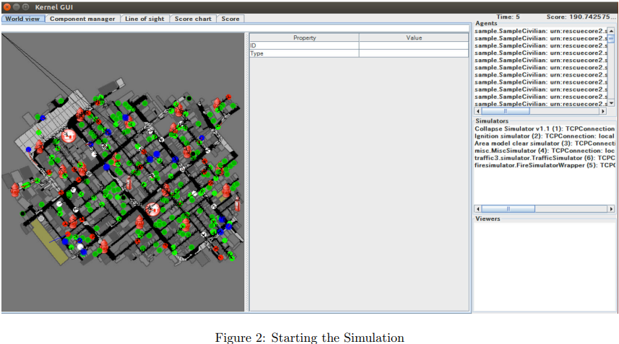The image size is (619, 344).
Task: Select the ID property row
Action: (359, 45)
